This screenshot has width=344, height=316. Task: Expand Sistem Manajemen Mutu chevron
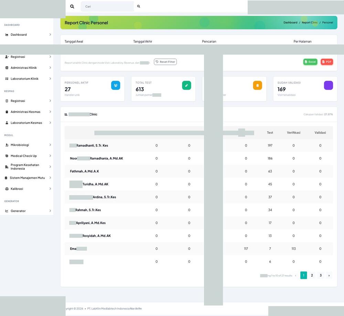(50, 178)
